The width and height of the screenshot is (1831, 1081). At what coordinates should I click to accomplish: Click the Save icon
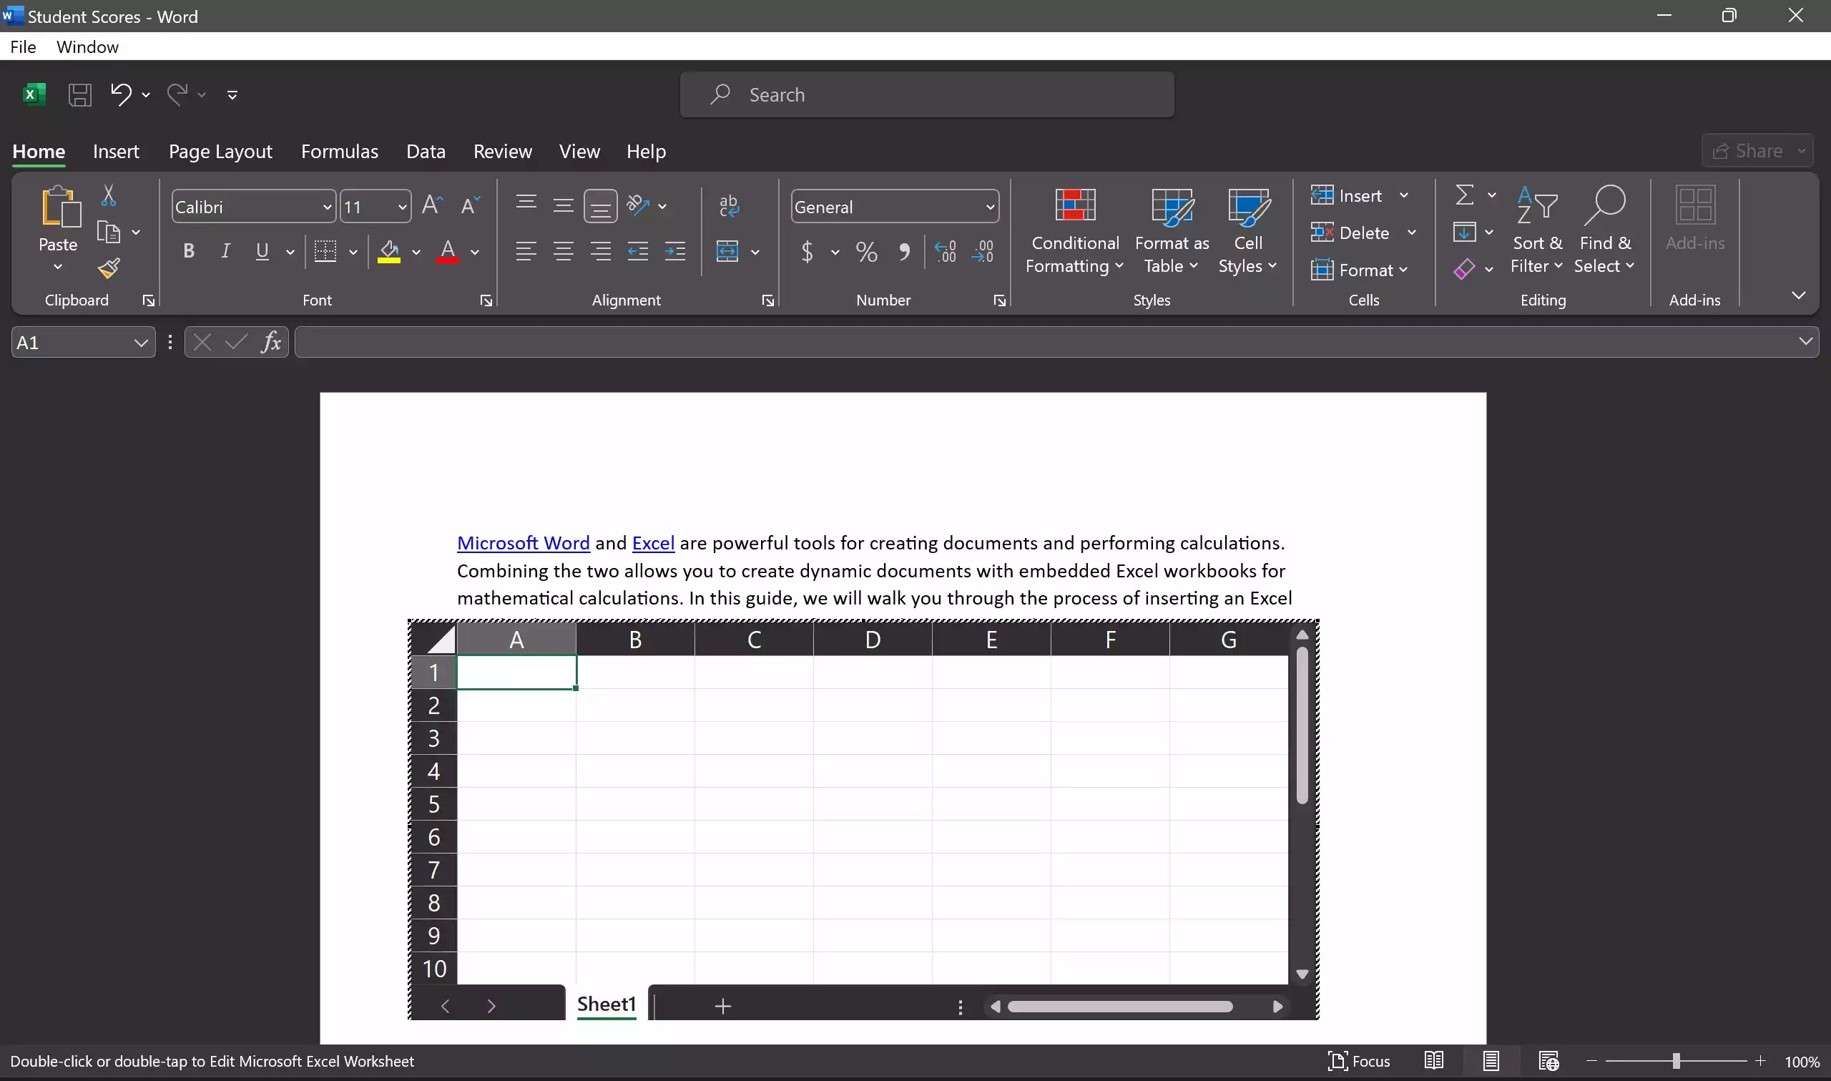tap(79, 94)
